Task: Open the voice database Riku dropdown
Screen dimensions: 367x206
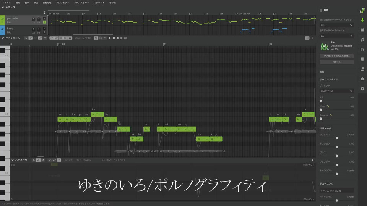Action: (336, 25)
